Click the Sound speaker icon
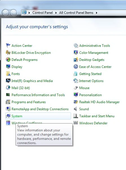Image resolution: width=126 pixels, height=170 pixels. [x=76, y=109]
